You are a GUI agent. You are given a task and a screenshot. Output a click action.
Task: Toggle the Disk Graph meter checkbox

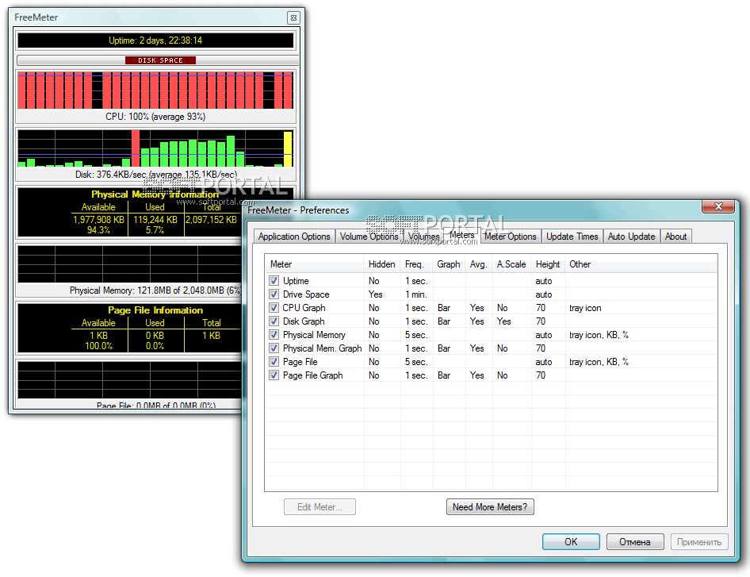coord(274,321)
